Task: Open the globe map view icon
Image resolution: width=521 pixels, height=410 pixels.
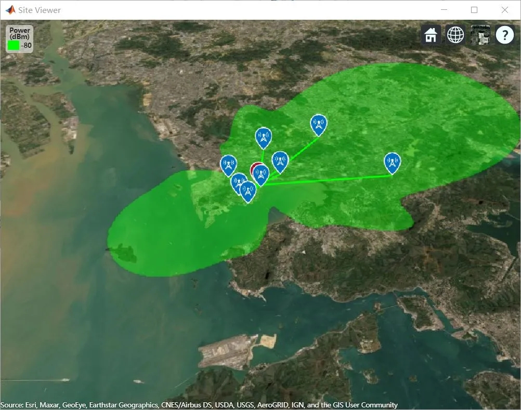Action: [455, 34]
